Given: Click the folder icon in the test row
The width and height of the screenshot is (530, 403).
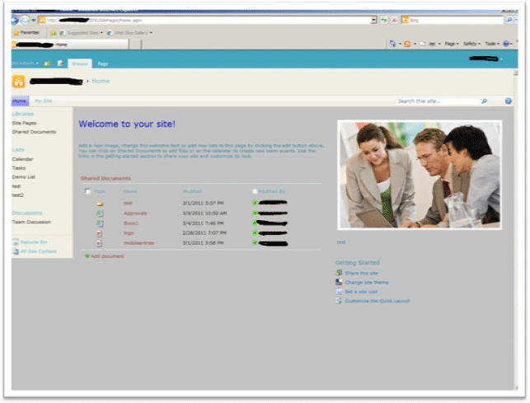Looking at the screenshot, I should pos(100,204).
